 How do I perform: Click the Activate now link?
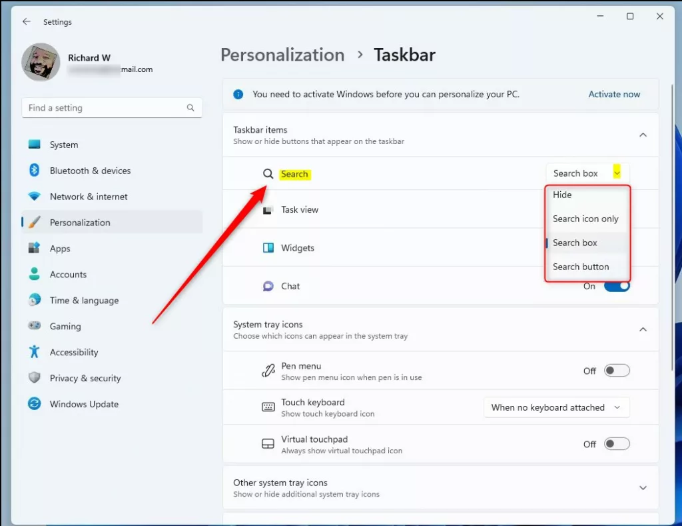pos(614,94)
